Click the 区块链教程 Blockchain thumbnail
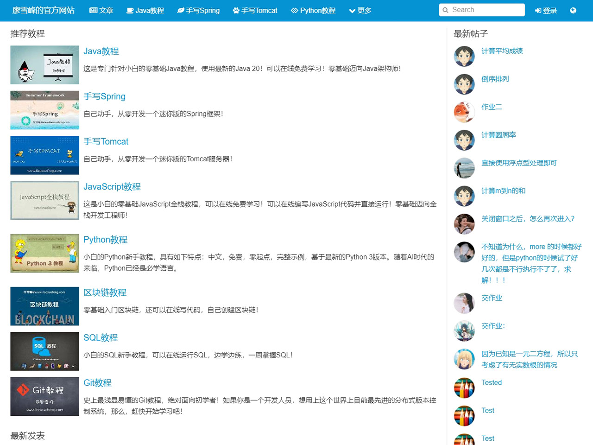Viewport: 593px width, 445px height. (44, 306)
